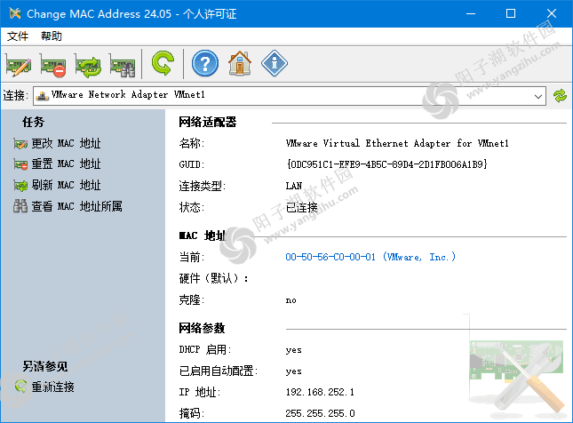
Task: Click the LAN connection type value
Action: (294, 186)
